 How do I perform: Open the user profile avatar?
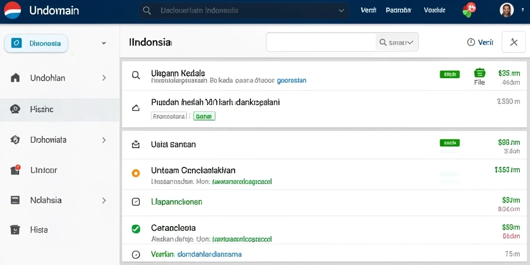coord(507,10)
